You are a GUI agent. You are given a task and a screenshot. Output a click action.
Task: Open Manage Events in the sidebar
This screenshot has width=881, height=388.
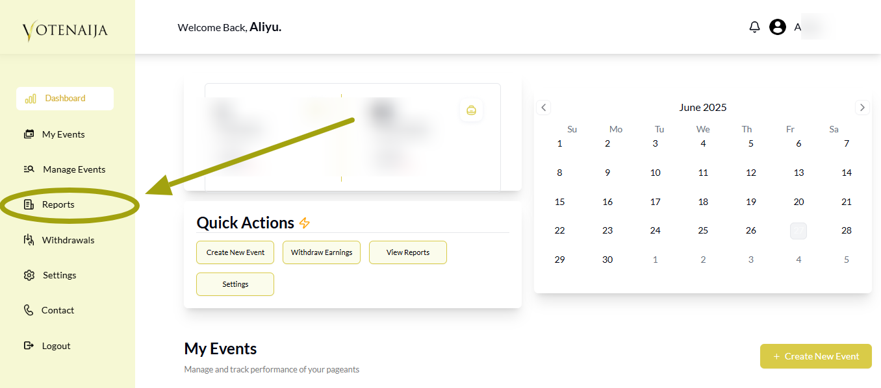pyautogui.click(x=73, y=169)
